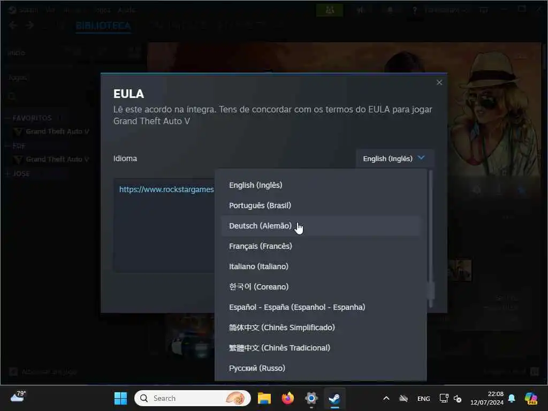Open the Idioma language dropdown
The width and height of the screenshot is (548, 411).
[395, 158]
